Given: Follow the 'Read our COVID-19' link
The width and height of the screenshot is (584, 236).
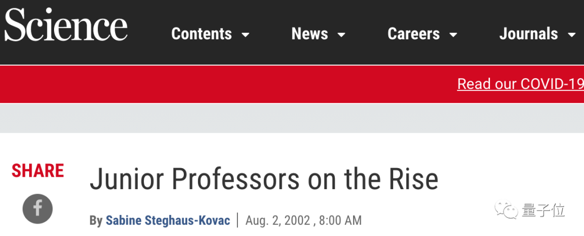Looking at the screenshot, I should (x=520, y=84).
